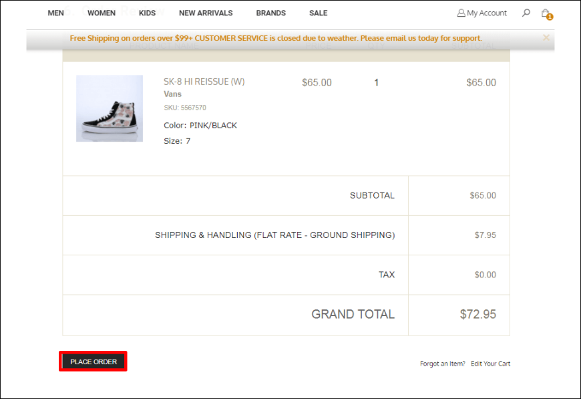Go to NEW ARRIVALS section
The height and width of the screenshot is (399, 581).
206,13
